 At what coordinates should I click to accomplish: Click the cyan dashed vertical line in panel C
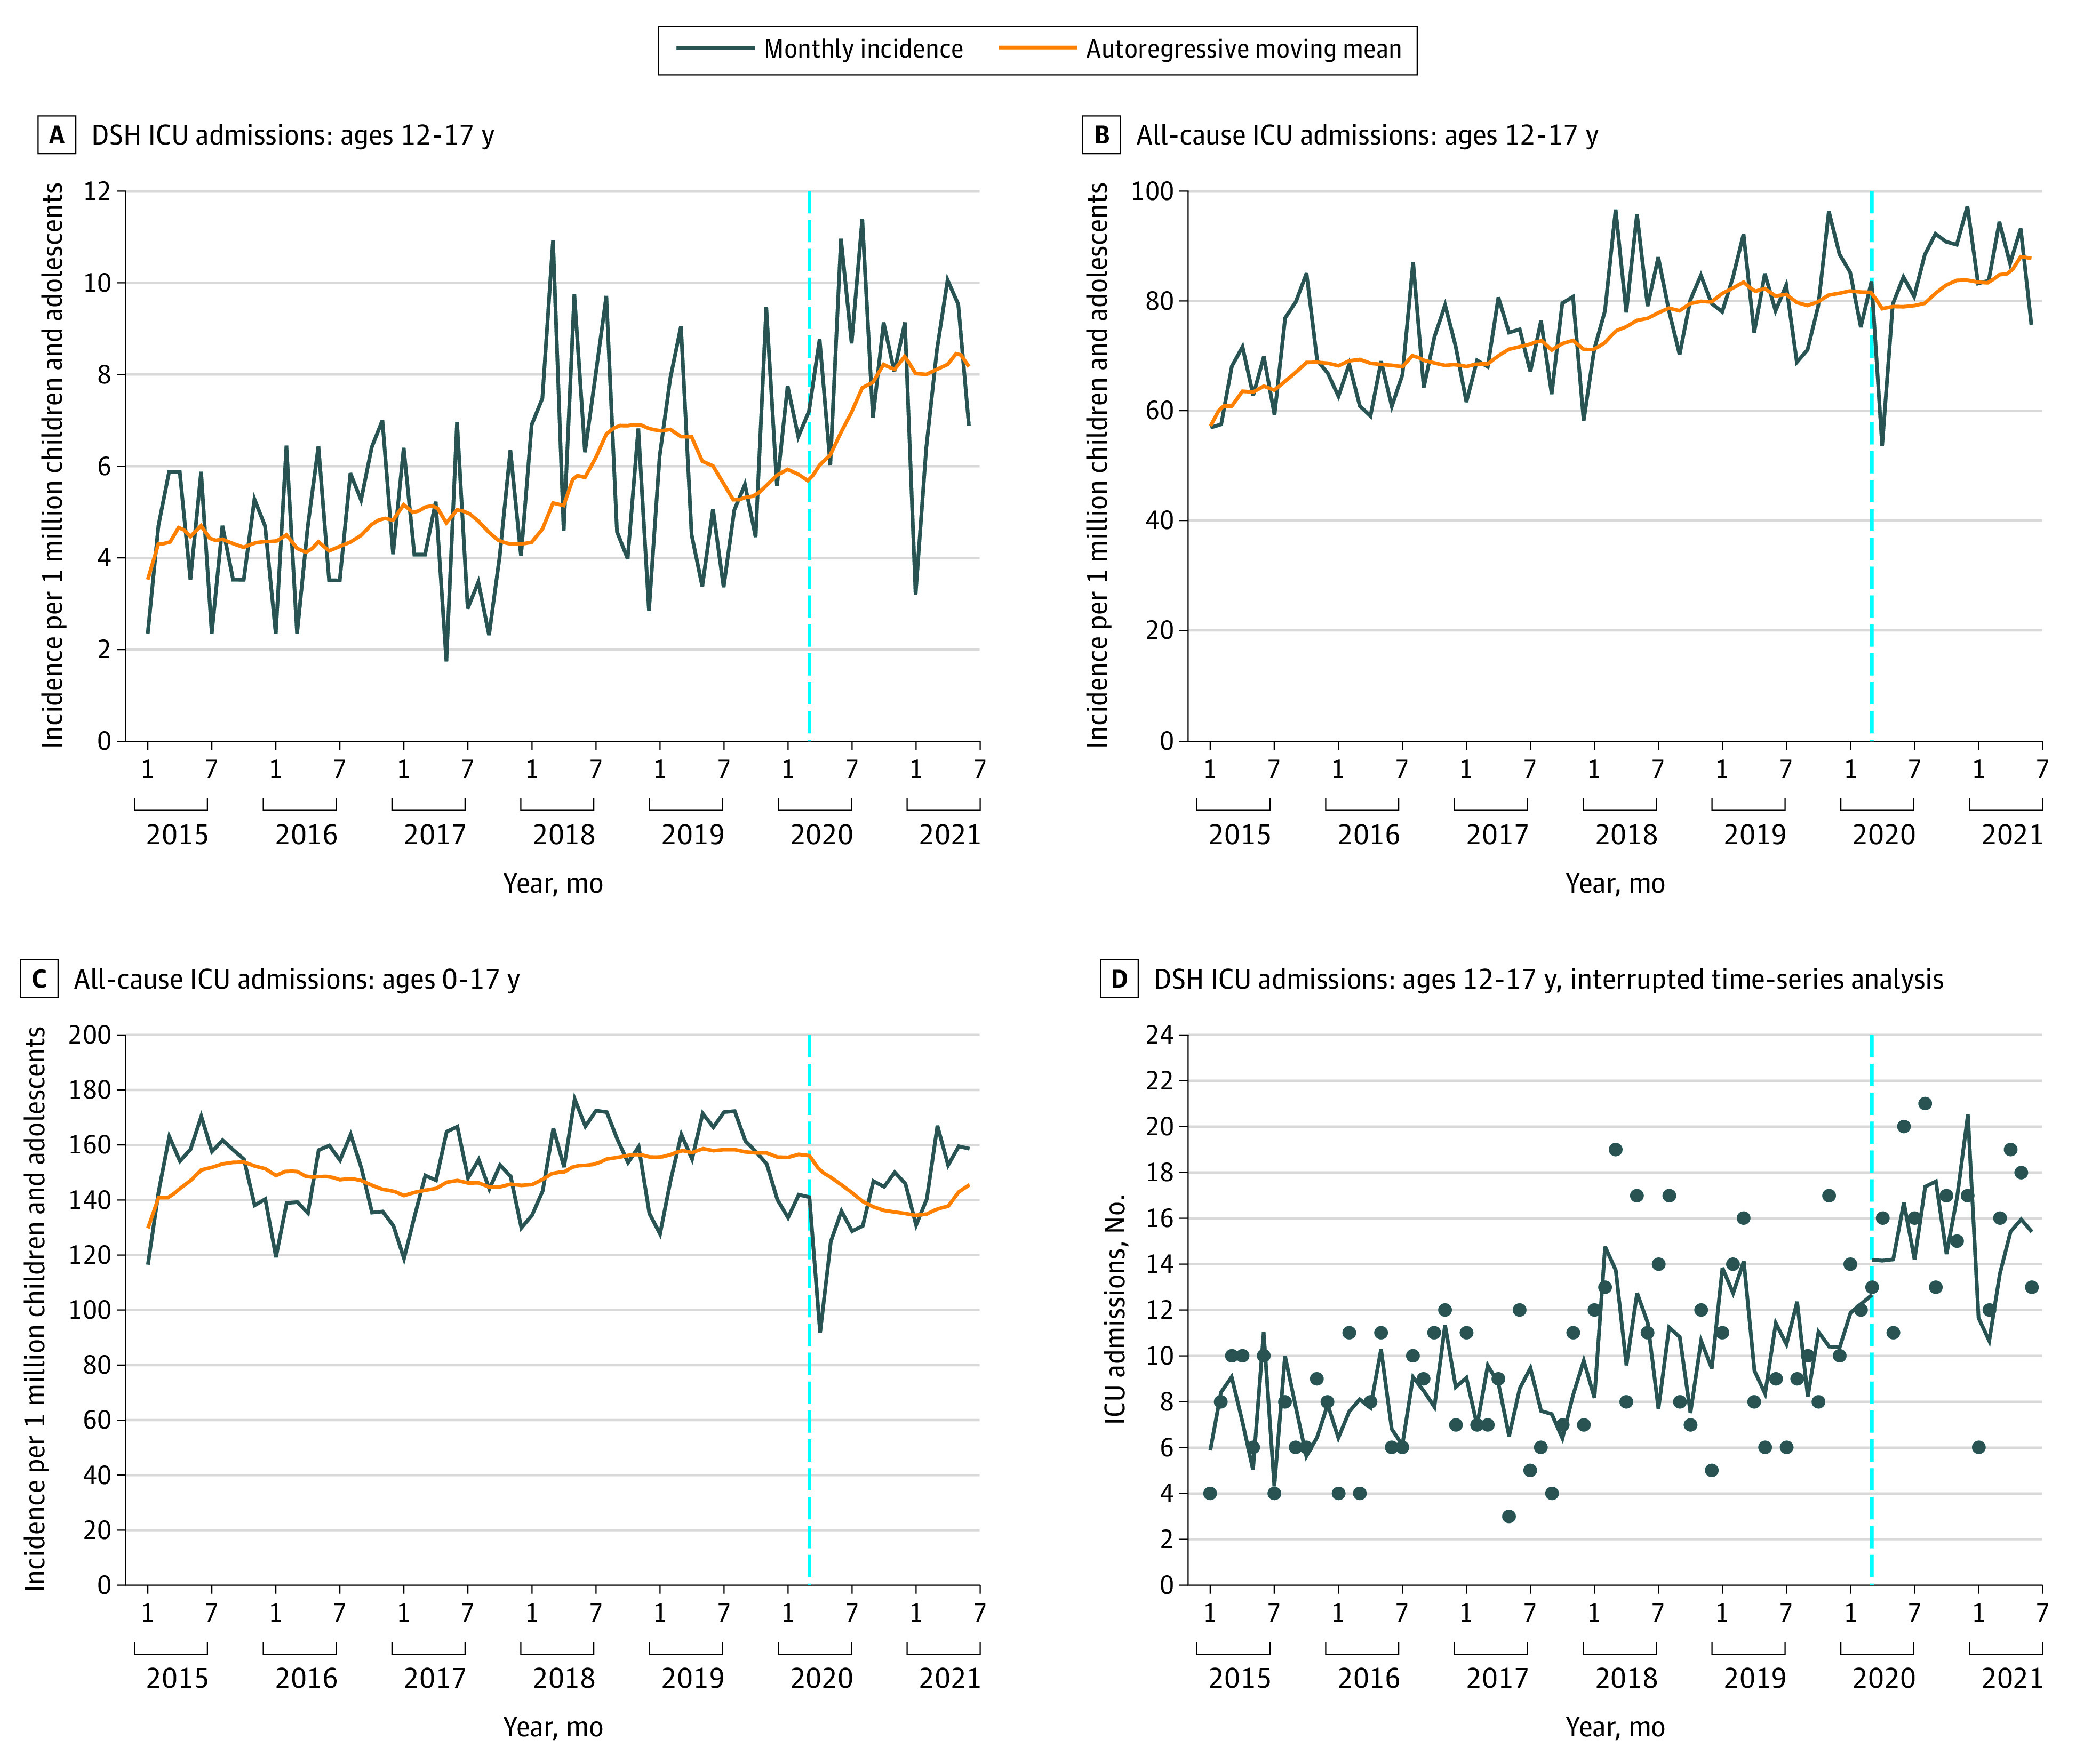(x=809, y=1309)
